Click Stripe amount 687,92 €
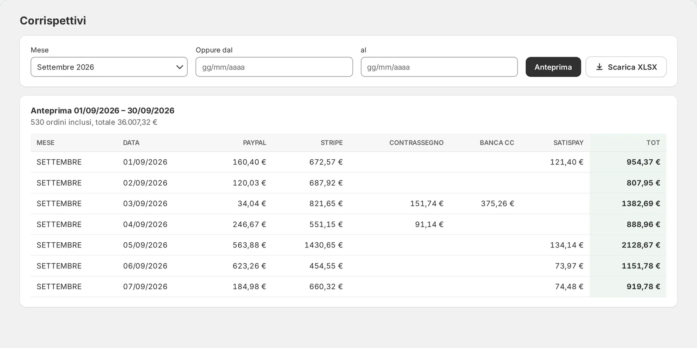This screenshot has height=348, width=697. (326, 183)
